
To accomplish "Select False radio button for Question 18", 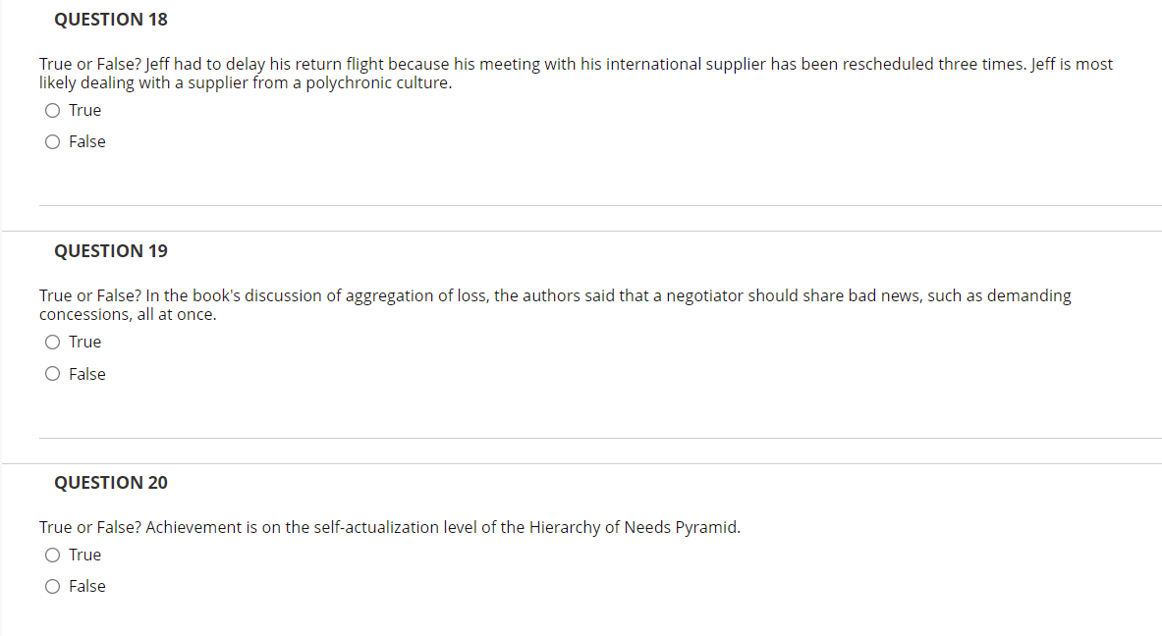I will 52,141.
